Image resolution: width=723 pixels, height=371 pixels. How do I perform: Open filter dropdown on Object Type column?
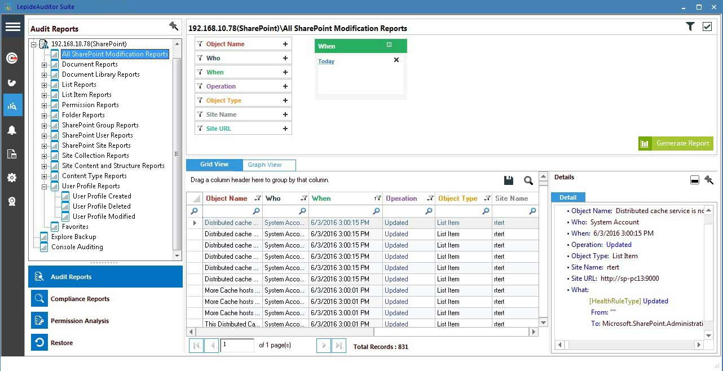coord(486,198)
